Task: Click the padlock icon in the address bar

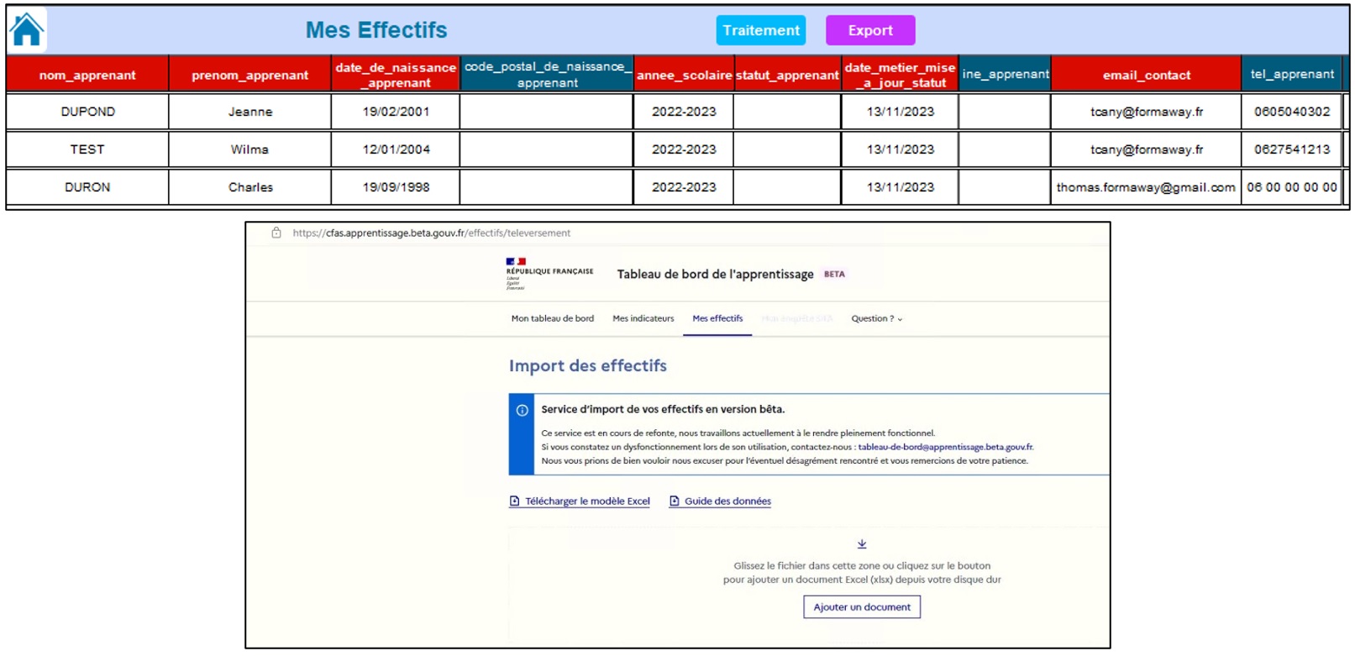Action: (x=276, y=233)
